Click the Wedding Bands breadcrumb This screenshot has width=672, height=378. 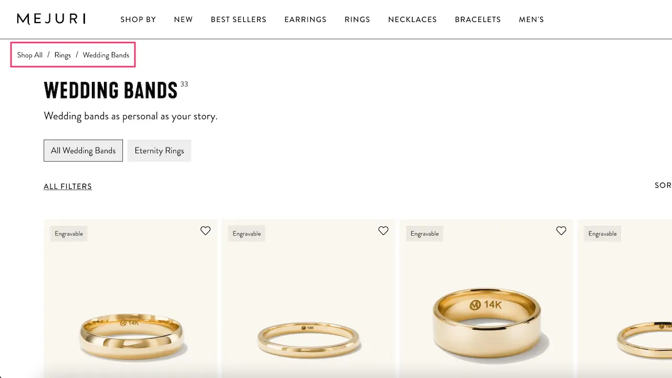(x=106, y=55)
